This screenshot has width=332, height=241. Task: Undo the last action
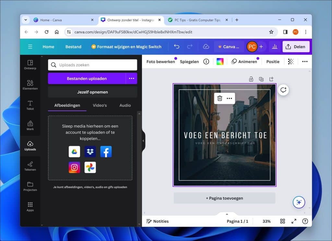(x=177, y=47)
